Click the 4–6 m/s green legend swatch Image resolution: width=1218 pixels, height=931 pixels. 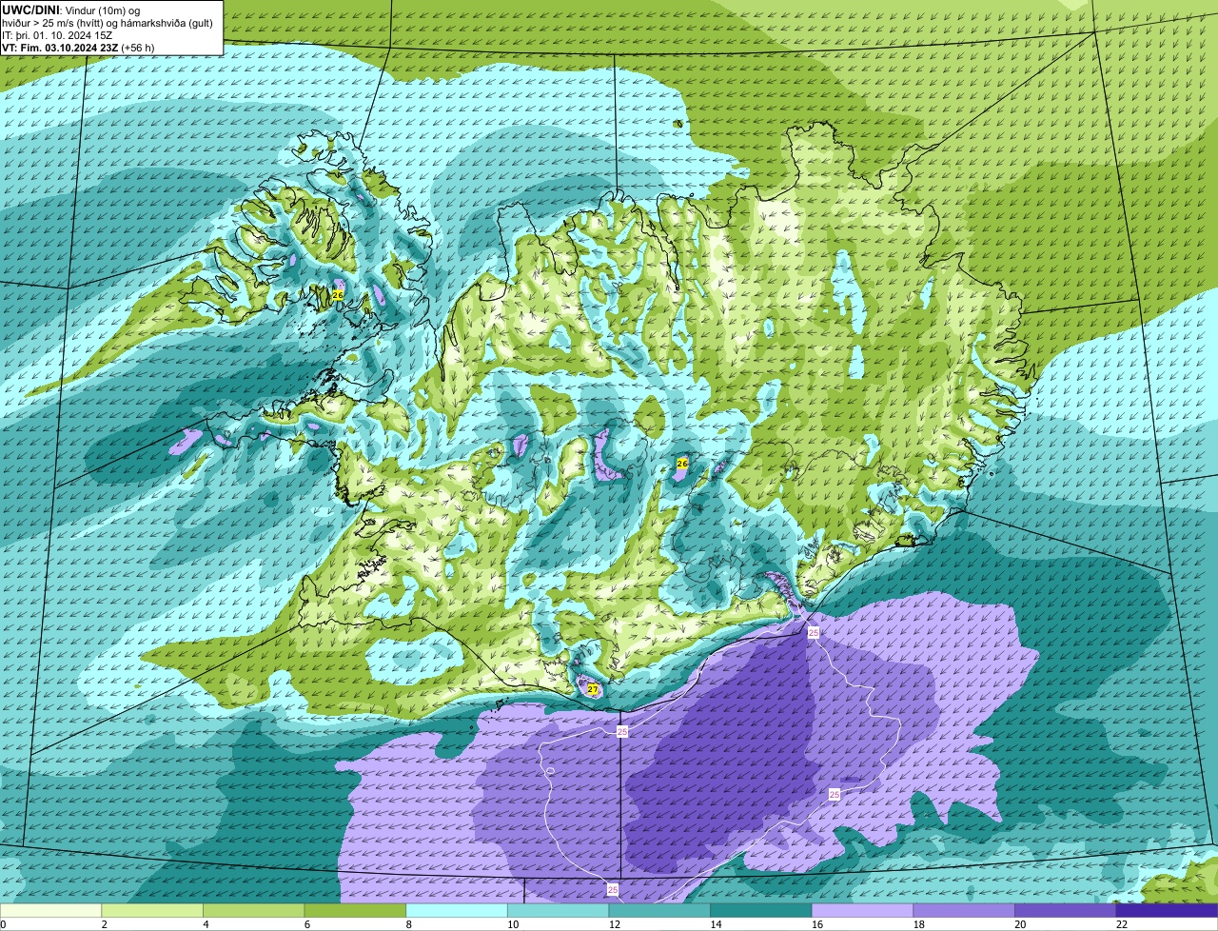click(x=253, y=911)
